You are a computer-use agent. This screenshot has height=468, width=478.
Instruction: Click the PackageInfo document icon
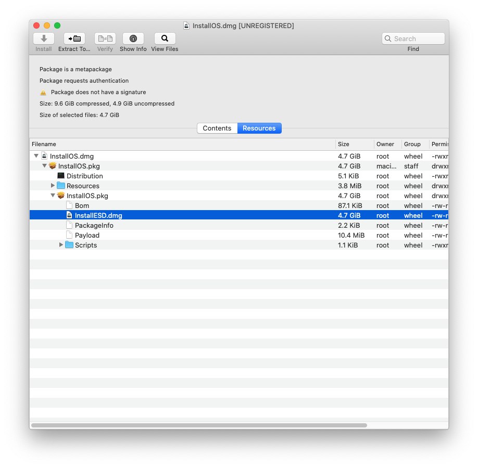pyautogui.click(x=69, y=225)
